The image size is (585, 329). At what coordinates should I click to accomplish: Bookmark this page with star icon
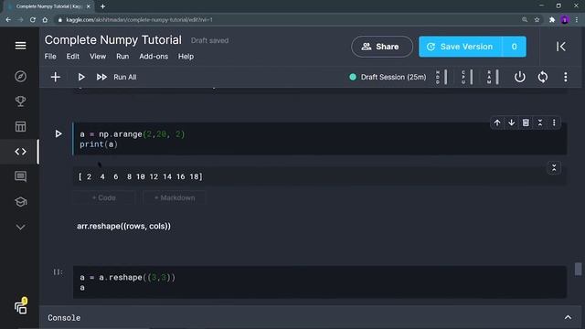(x=537, y=20)
